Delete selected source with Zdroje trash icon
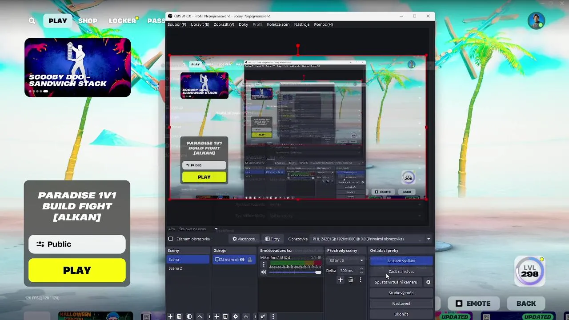 click(x=225, y=316)
